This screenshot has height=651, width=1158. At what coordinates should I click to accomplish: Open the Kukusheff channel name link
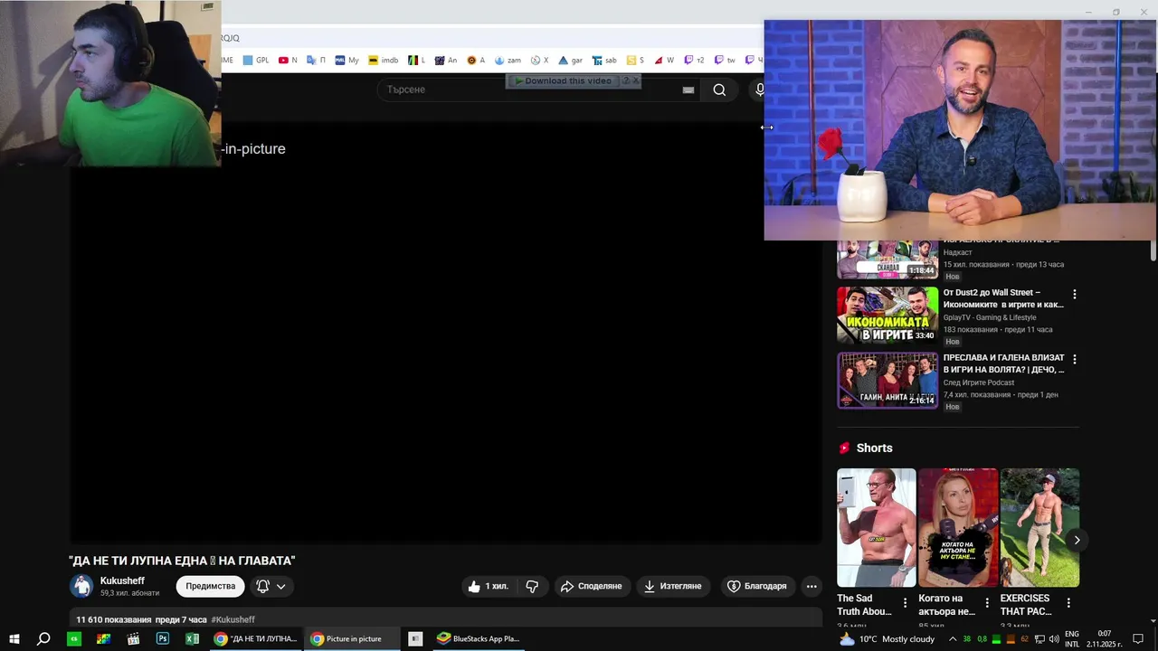122,580
